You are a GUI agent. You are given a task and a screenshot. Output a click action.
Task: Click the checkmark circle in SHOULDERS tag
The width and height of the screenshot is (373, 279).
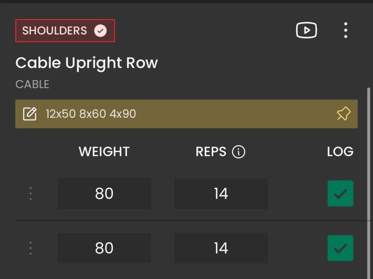tap(100, 31)
